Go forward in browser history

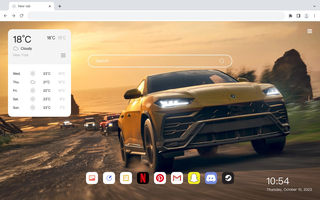[13, 16]
